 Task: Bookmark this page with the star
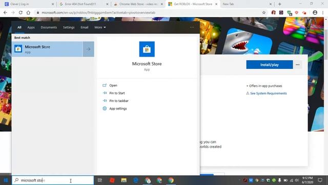click(x=264, y=12)
